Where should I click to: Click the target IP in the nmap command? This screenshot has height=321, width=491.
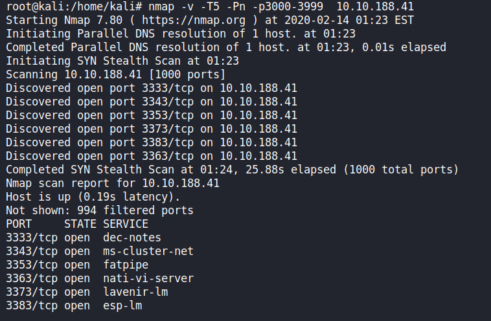point(375,6)
